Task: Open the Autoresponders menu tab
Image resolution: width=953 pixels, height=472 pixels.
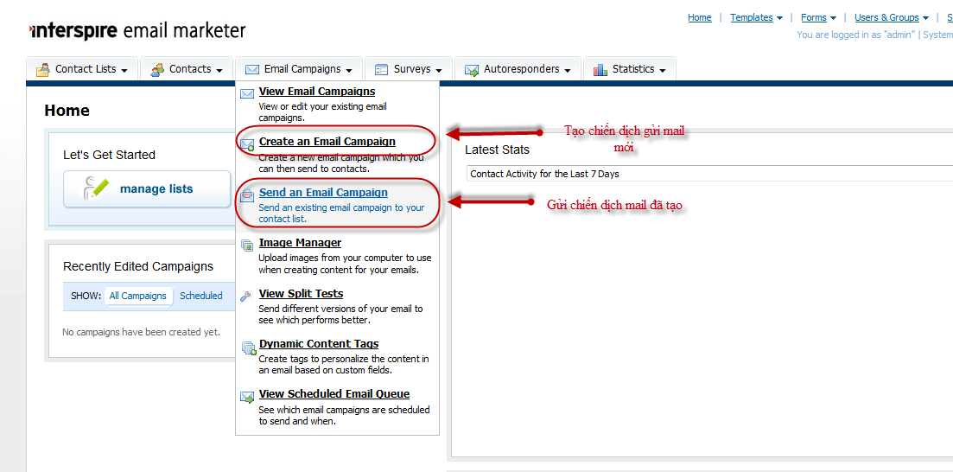Action: click(x=518, y=69)
